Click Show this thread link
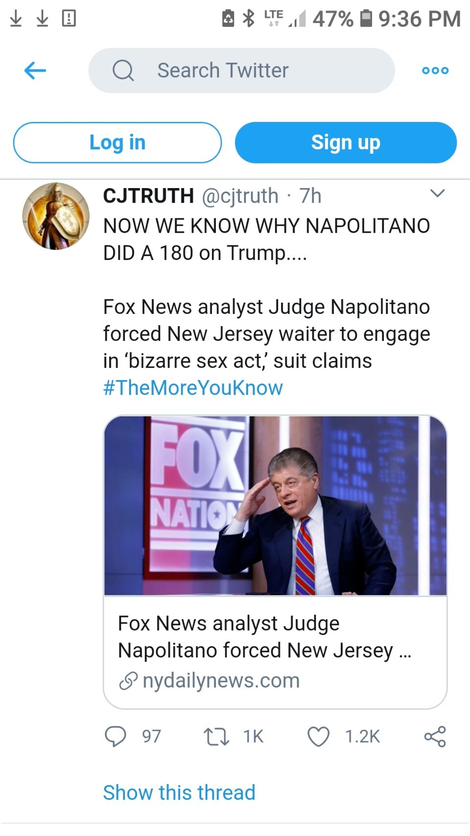The image size is (470, 836). pos(179,792)
